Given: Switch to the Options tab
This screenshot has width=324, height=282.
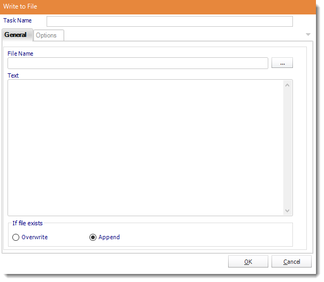Looking at the screenshot, I should (x=49, y=35).
